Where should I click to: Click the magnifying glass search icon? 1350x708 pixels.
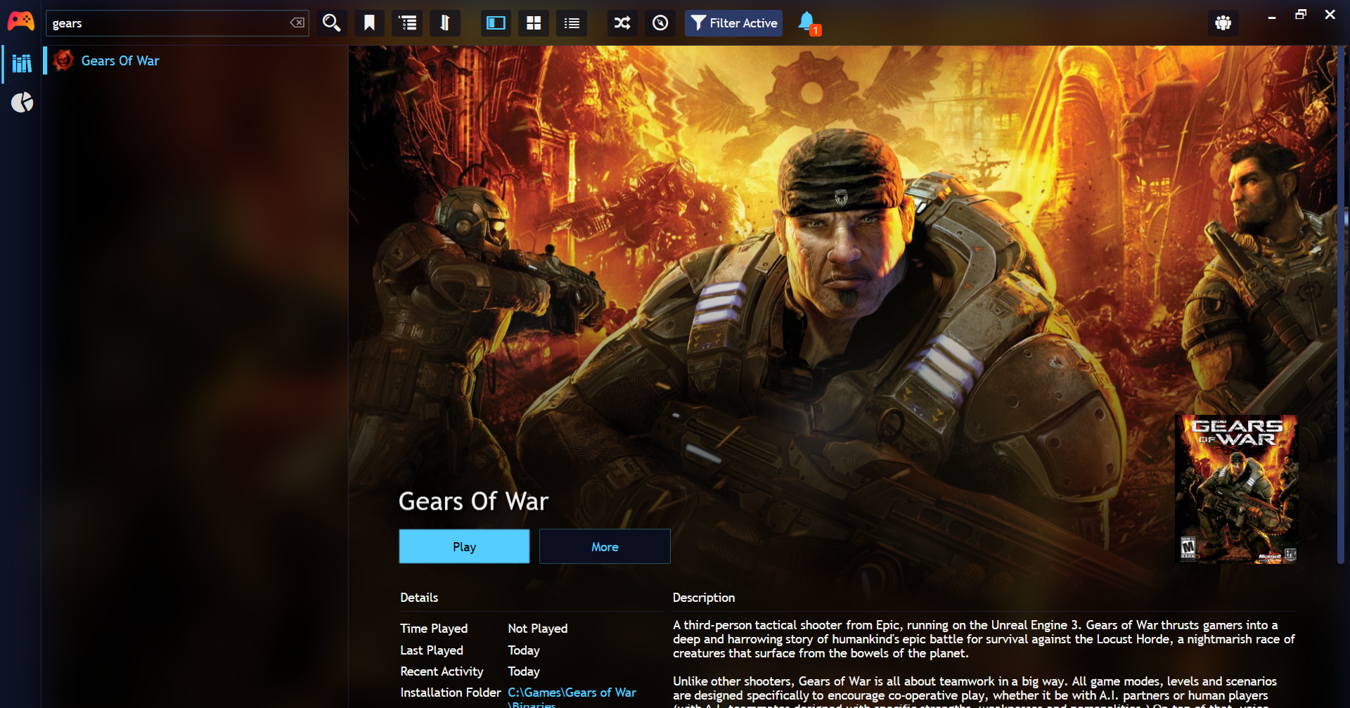(331, 23)
